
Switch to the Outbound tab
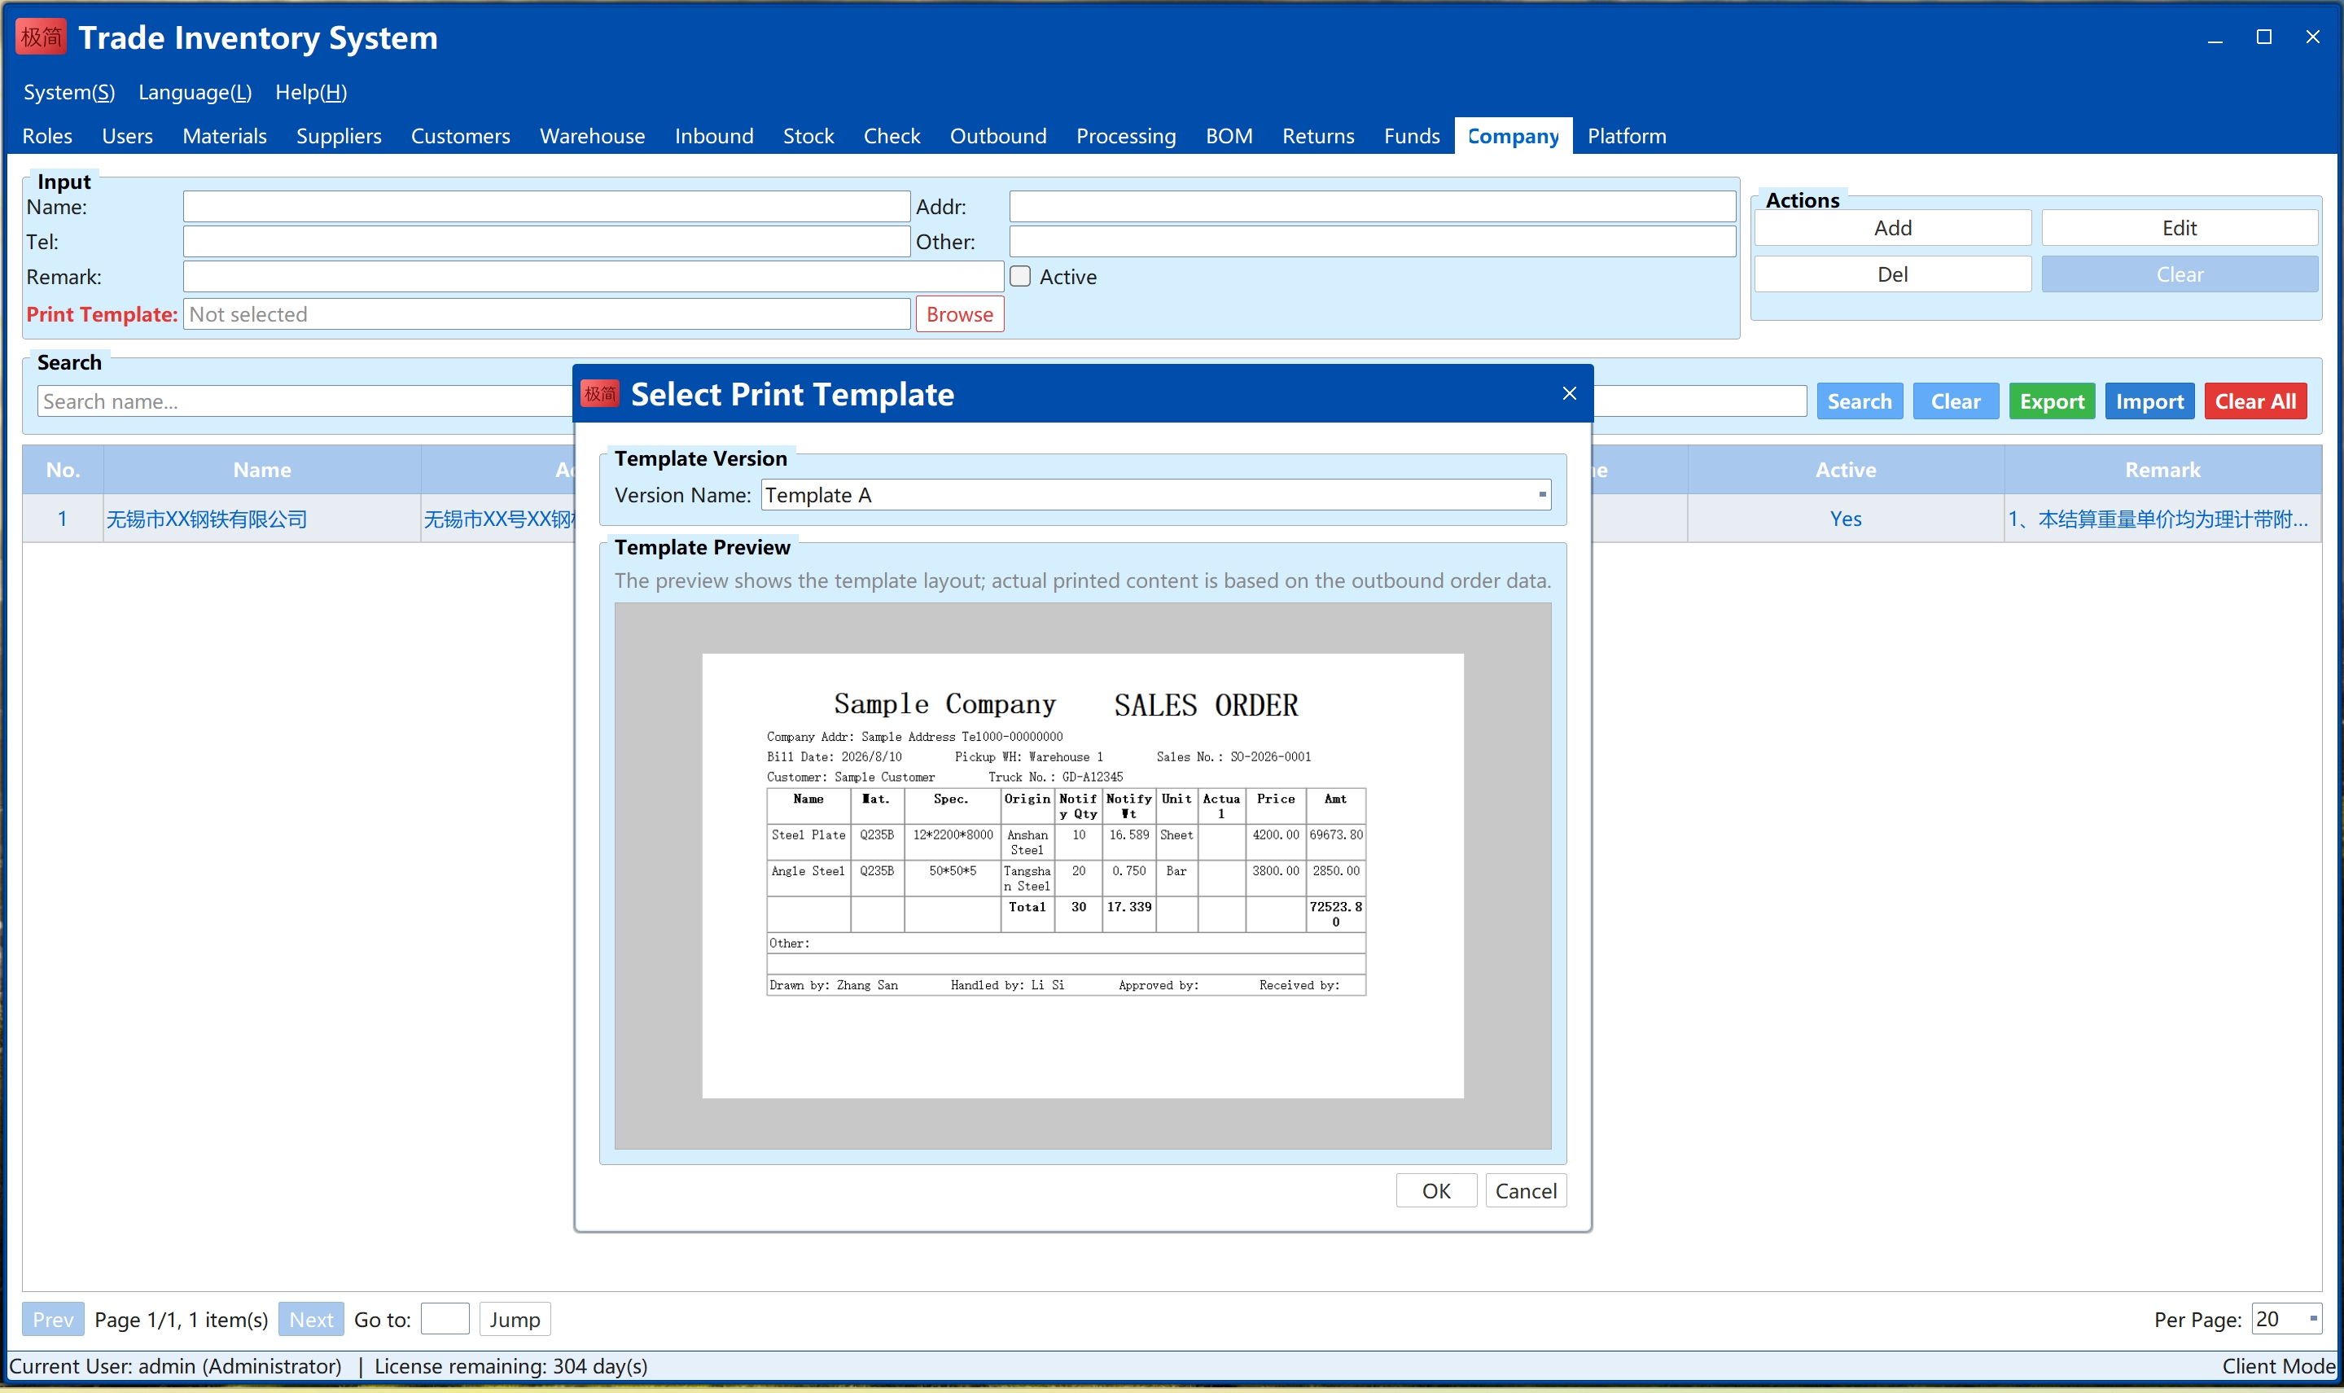pyautogui.click(x=998, y=136)
